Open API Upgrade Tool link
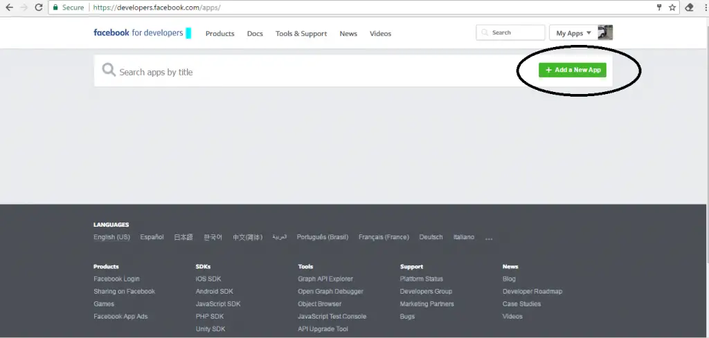This screenshot has height=338, width=709. pyautogui.click(x=323, y=330)
